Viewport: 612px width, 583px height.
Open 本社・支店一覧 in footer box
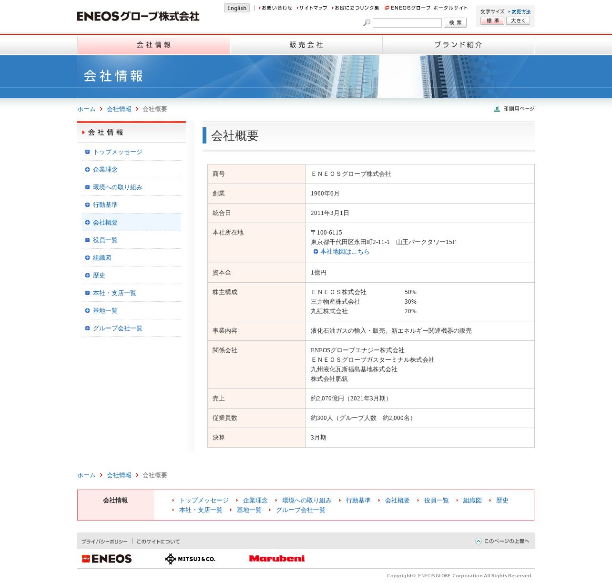click(201, 510)
